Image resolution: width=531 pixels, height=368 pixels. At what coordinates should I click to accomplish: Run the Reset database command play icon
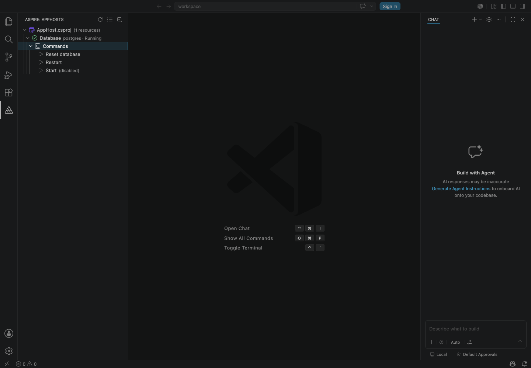point(41,54)
